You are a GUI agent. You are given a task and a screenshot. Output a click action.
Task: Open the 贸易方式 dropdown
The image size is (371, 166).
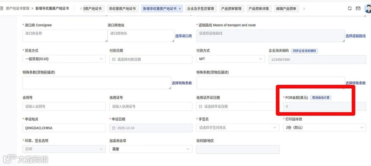[x=64, y=59]
